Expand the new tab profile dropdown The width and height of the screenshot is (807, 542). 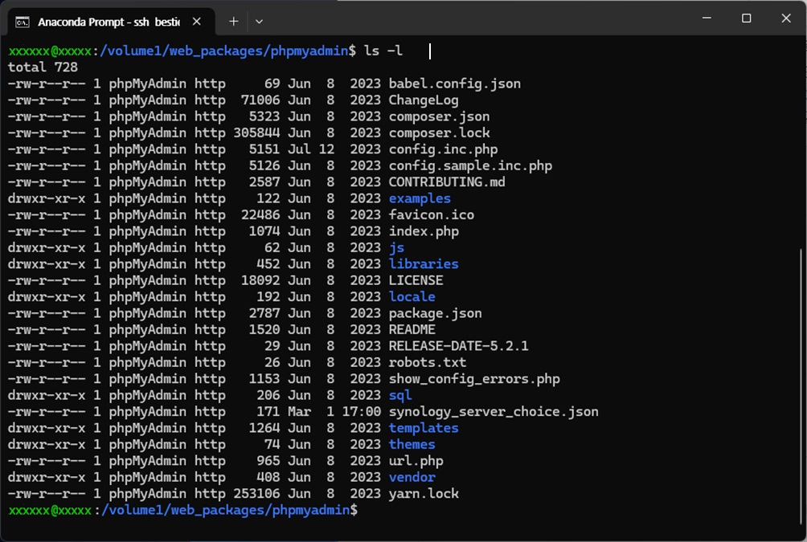pos(259,22)
